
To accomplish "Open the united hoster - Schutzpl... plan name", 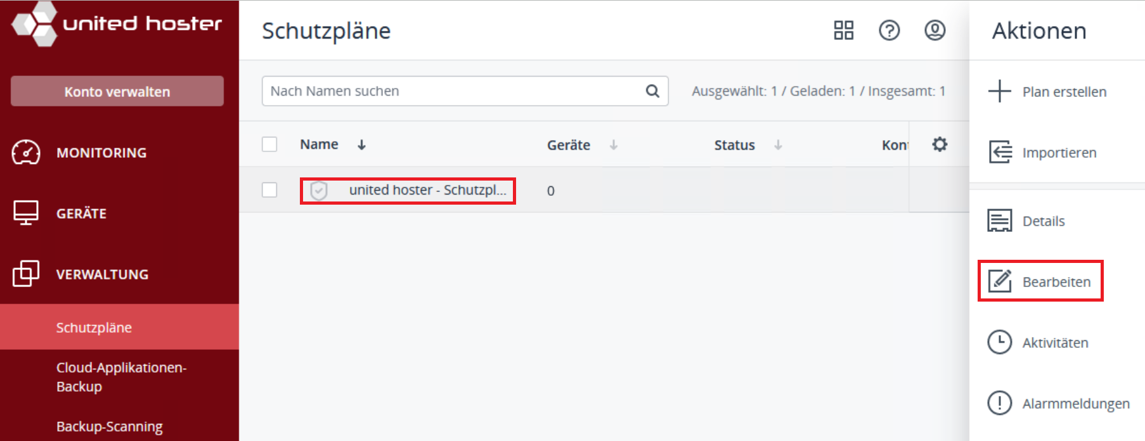I will click(428, 190).
